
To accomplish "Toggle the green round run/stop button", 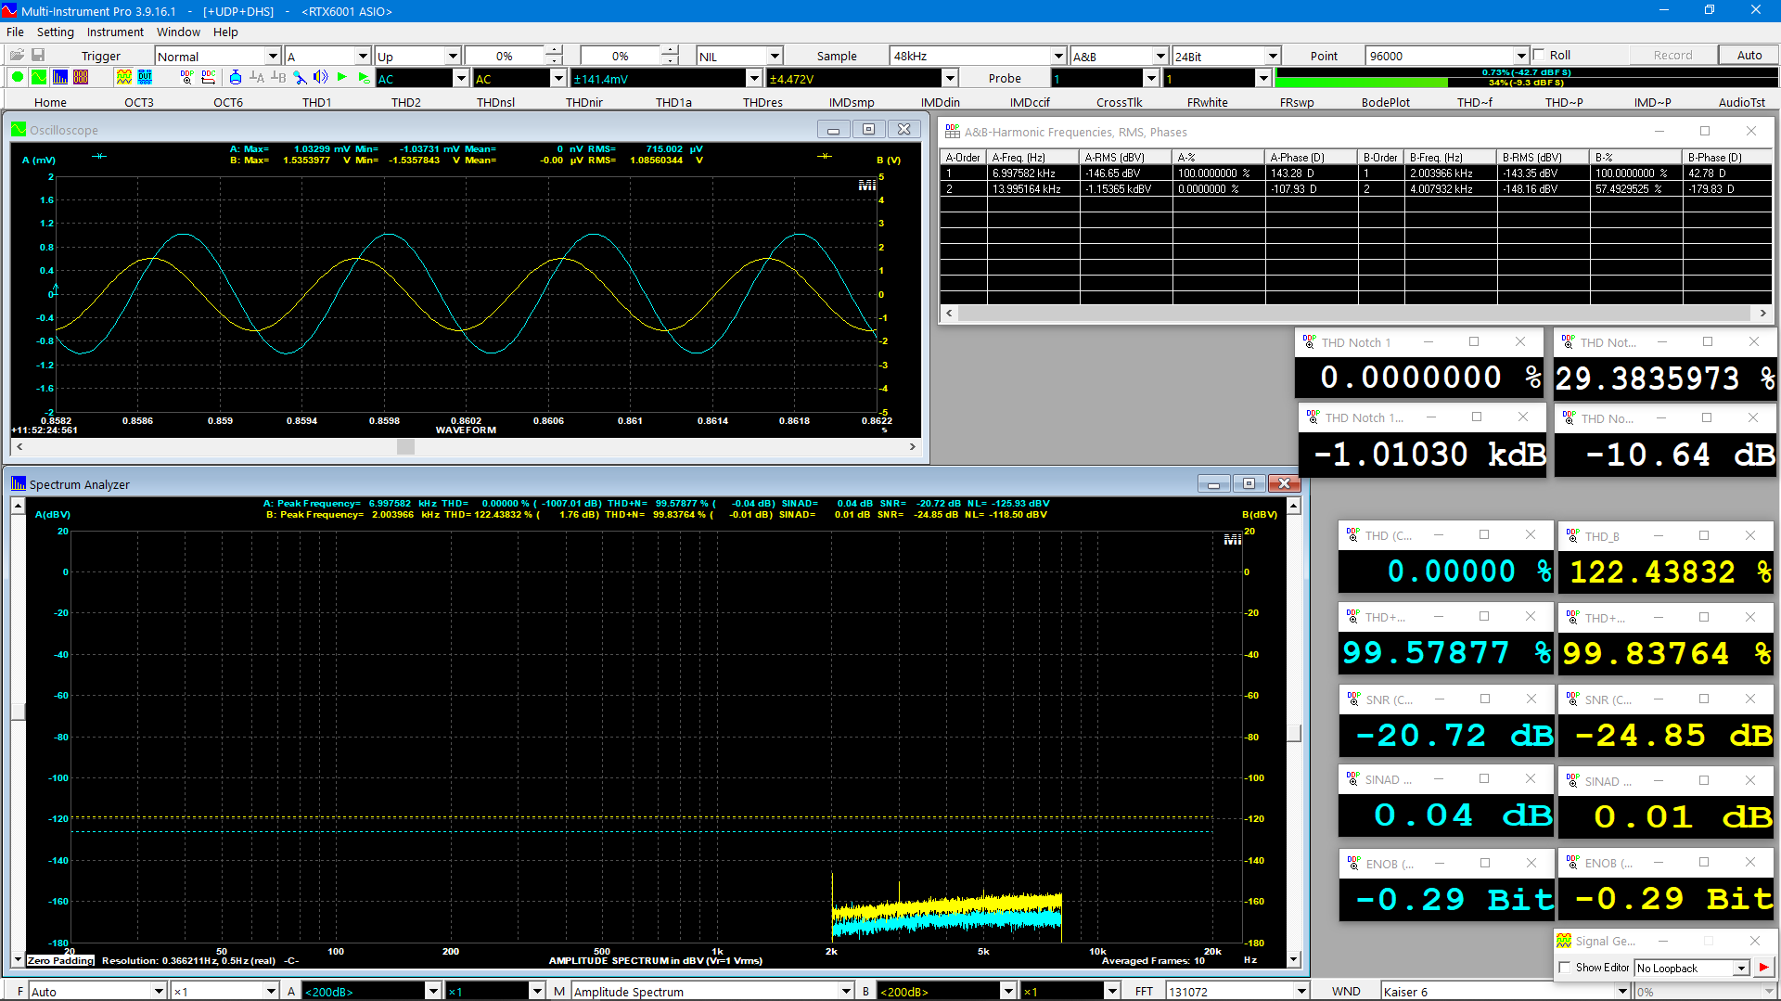I will [x=18, y=78].
